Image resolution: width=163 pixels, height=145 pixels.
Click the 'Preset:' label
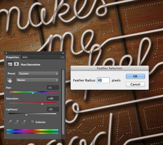click(x=12, y=74)
